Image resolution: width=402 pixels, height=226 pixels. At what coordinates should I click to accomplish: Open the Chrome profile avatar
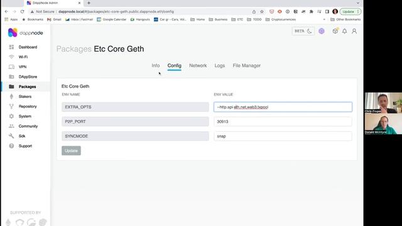click(335, 12)
